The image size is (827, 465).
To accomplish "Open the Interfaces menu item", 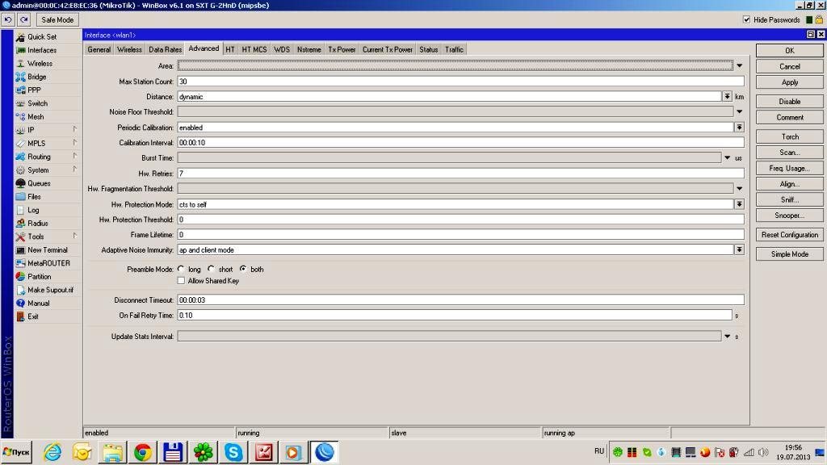I will [x=42, y=50].
